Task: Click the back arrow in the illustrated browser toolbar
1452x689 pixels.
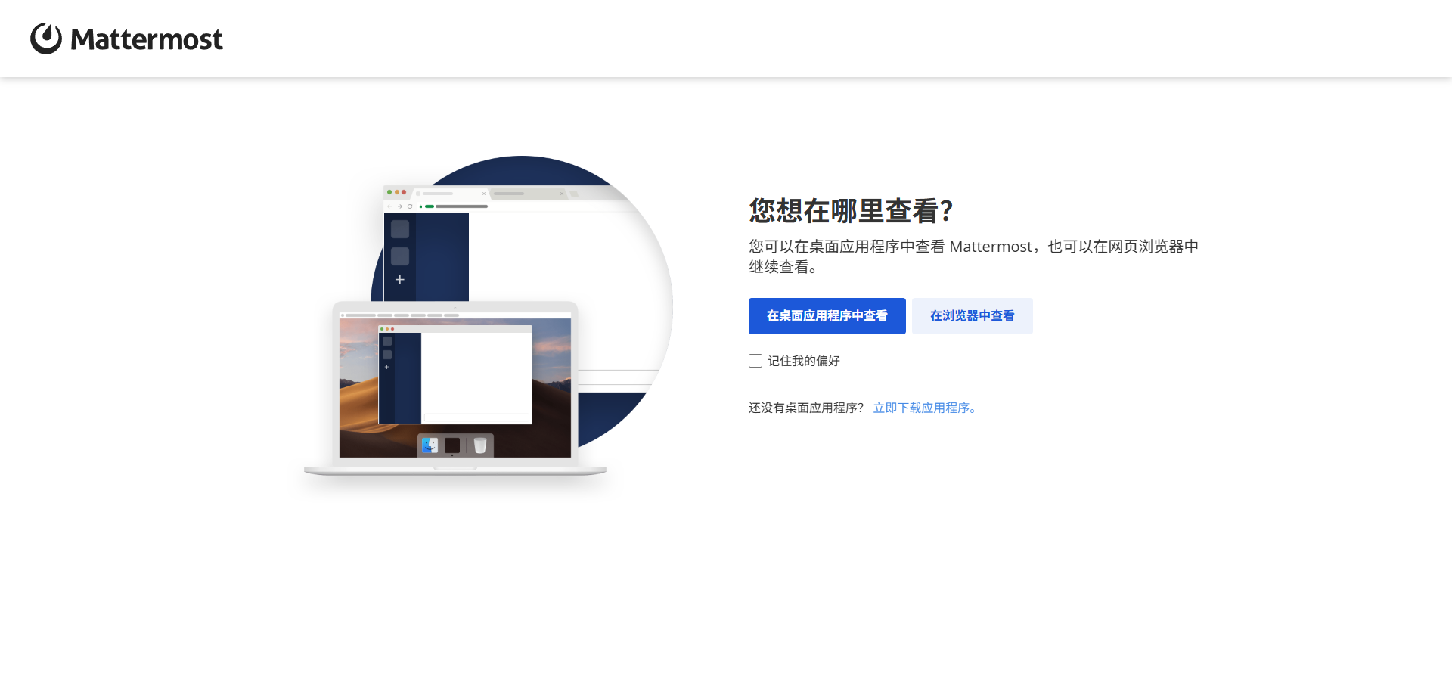Action: pyautogui.click(x=390, y=206)
